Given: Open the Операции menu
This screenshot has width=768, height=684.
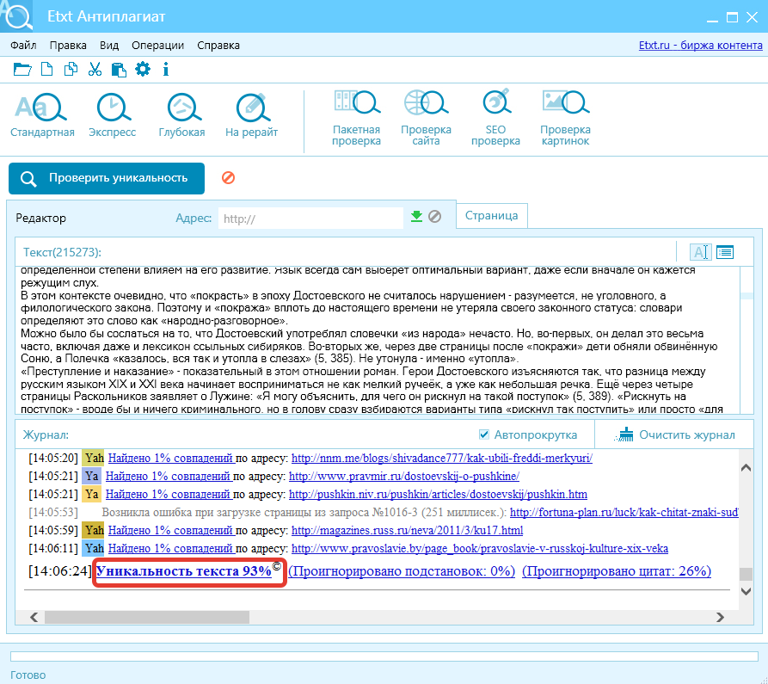Looking at the screenshot, I should tap(157, 46).
